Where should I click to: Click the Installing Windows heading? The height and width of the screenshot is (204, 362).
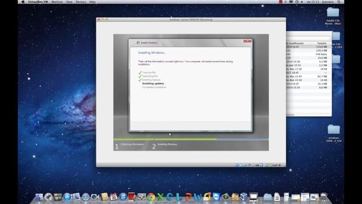tap(152, 53)
